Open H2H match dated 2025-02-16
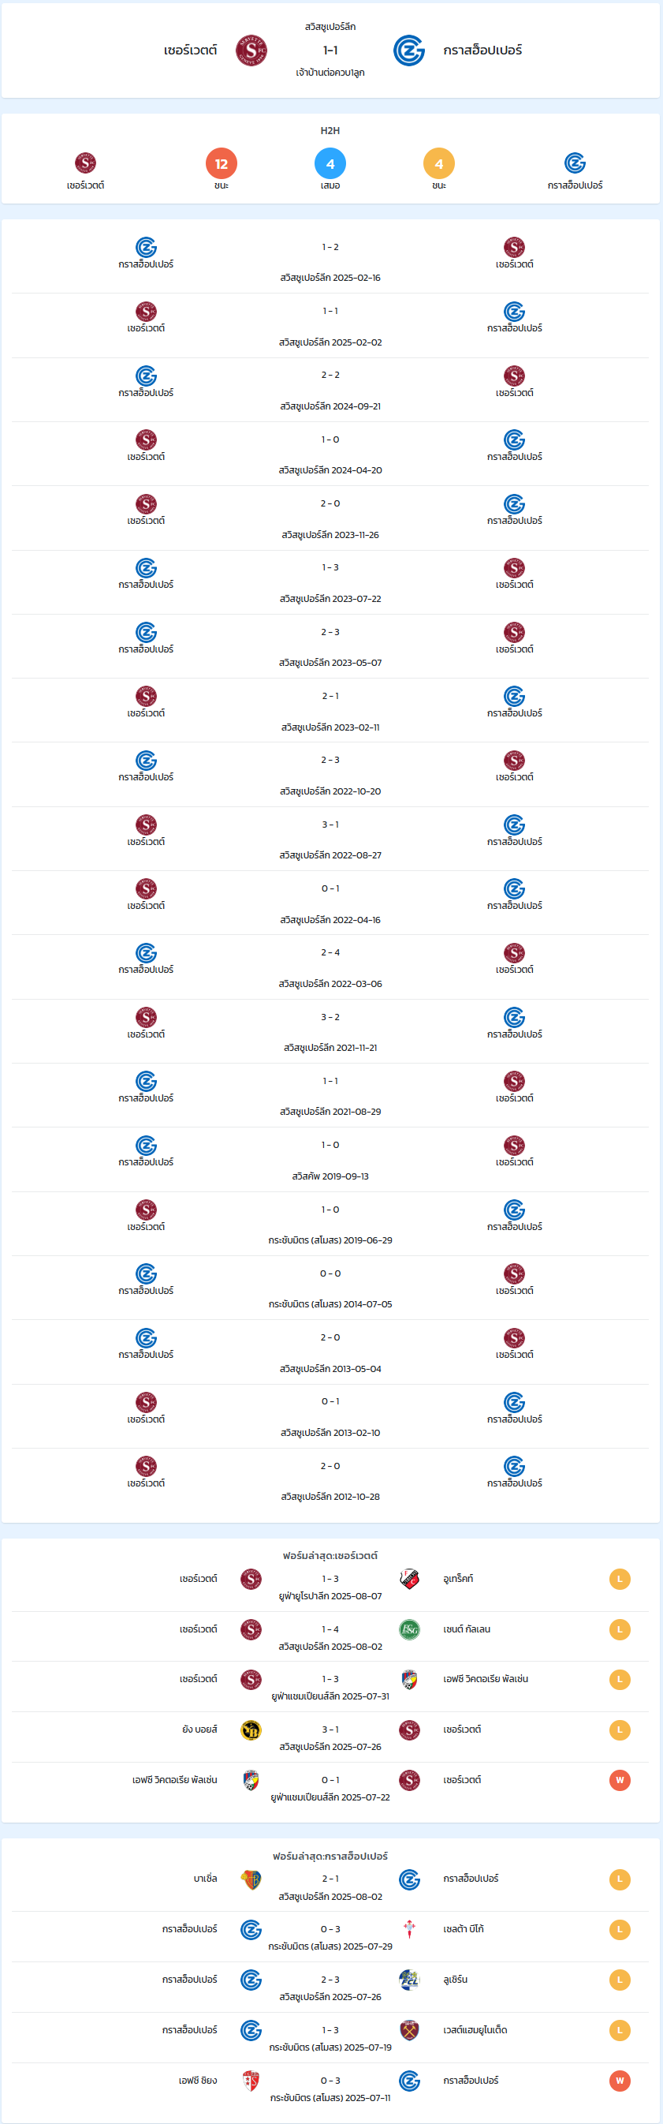The width and height of the screenshot is (663, 2124). click(330, 261)
